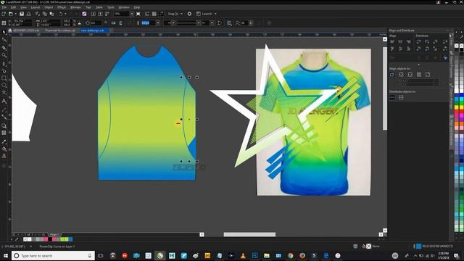Choose Specified point under Align objects to
Screen dimensions: 464x261
pos(428,75)
